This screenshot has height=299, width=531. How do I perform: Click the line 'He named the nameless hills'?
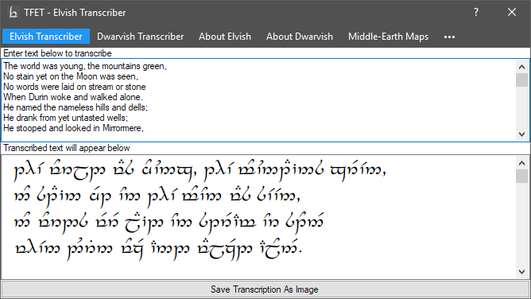76,107
